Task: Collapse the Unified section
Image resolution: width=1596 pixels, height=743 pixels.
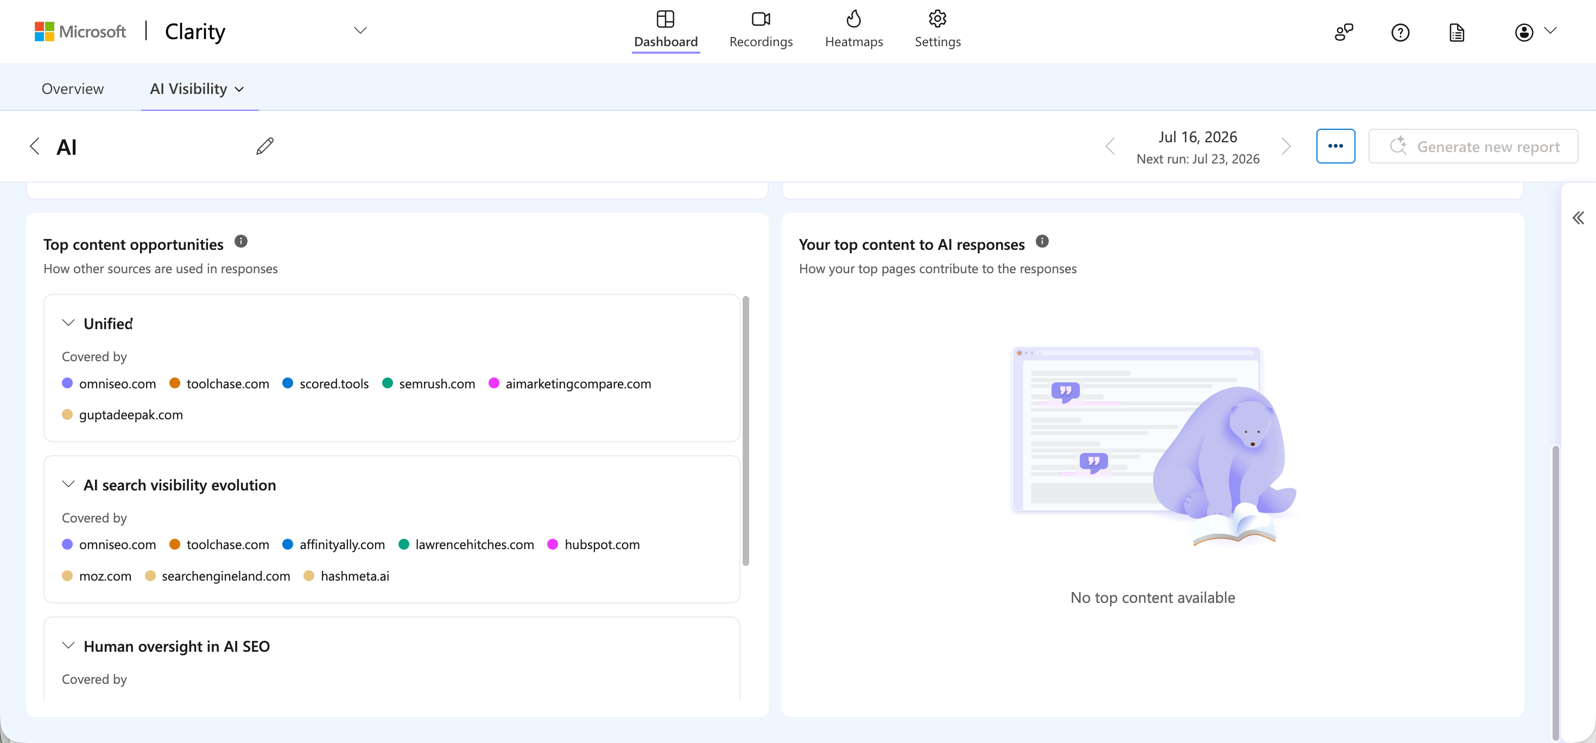Action: [68, 323]
